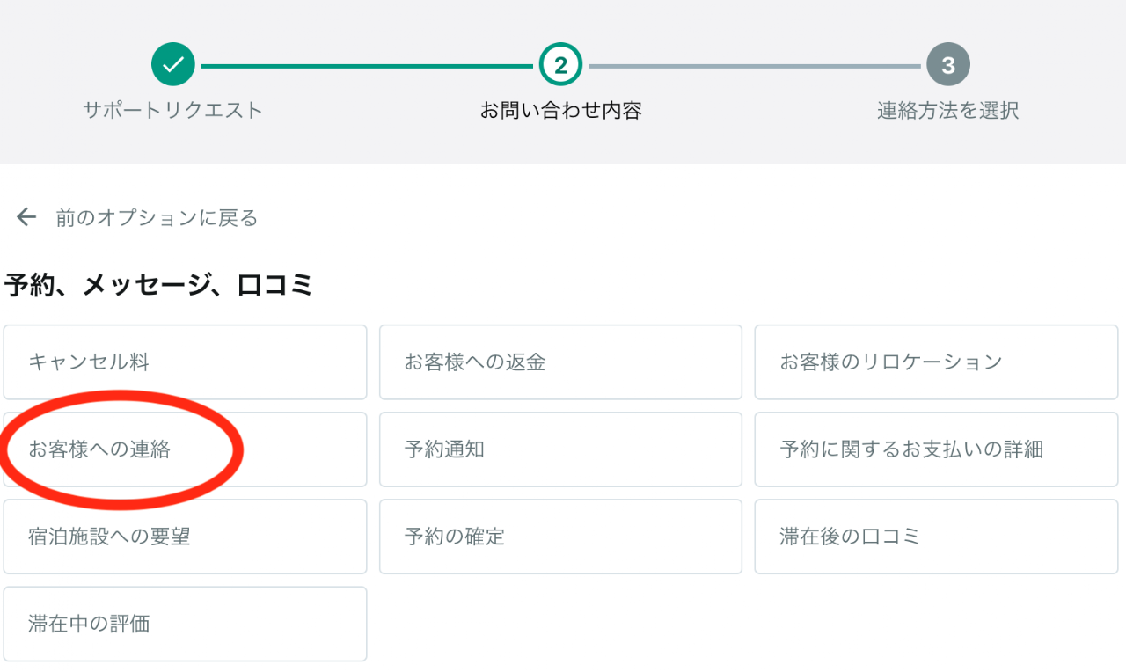Choose the circled お客様への連絡 option

click(x=185, y=449)
